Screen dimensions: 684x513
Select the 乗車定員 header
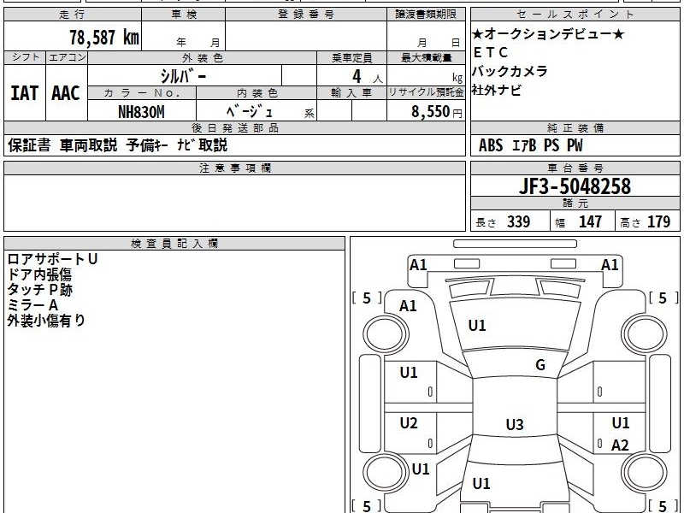coord(351,58)
